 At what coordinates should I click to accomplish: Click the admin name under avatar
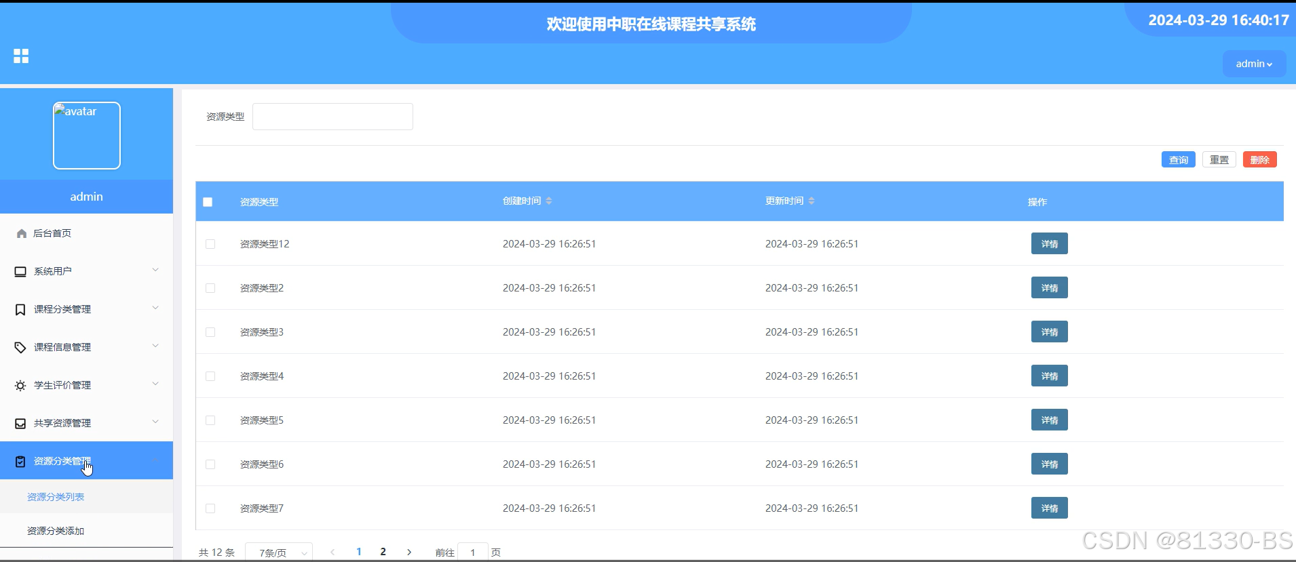(x=87, y=197)
